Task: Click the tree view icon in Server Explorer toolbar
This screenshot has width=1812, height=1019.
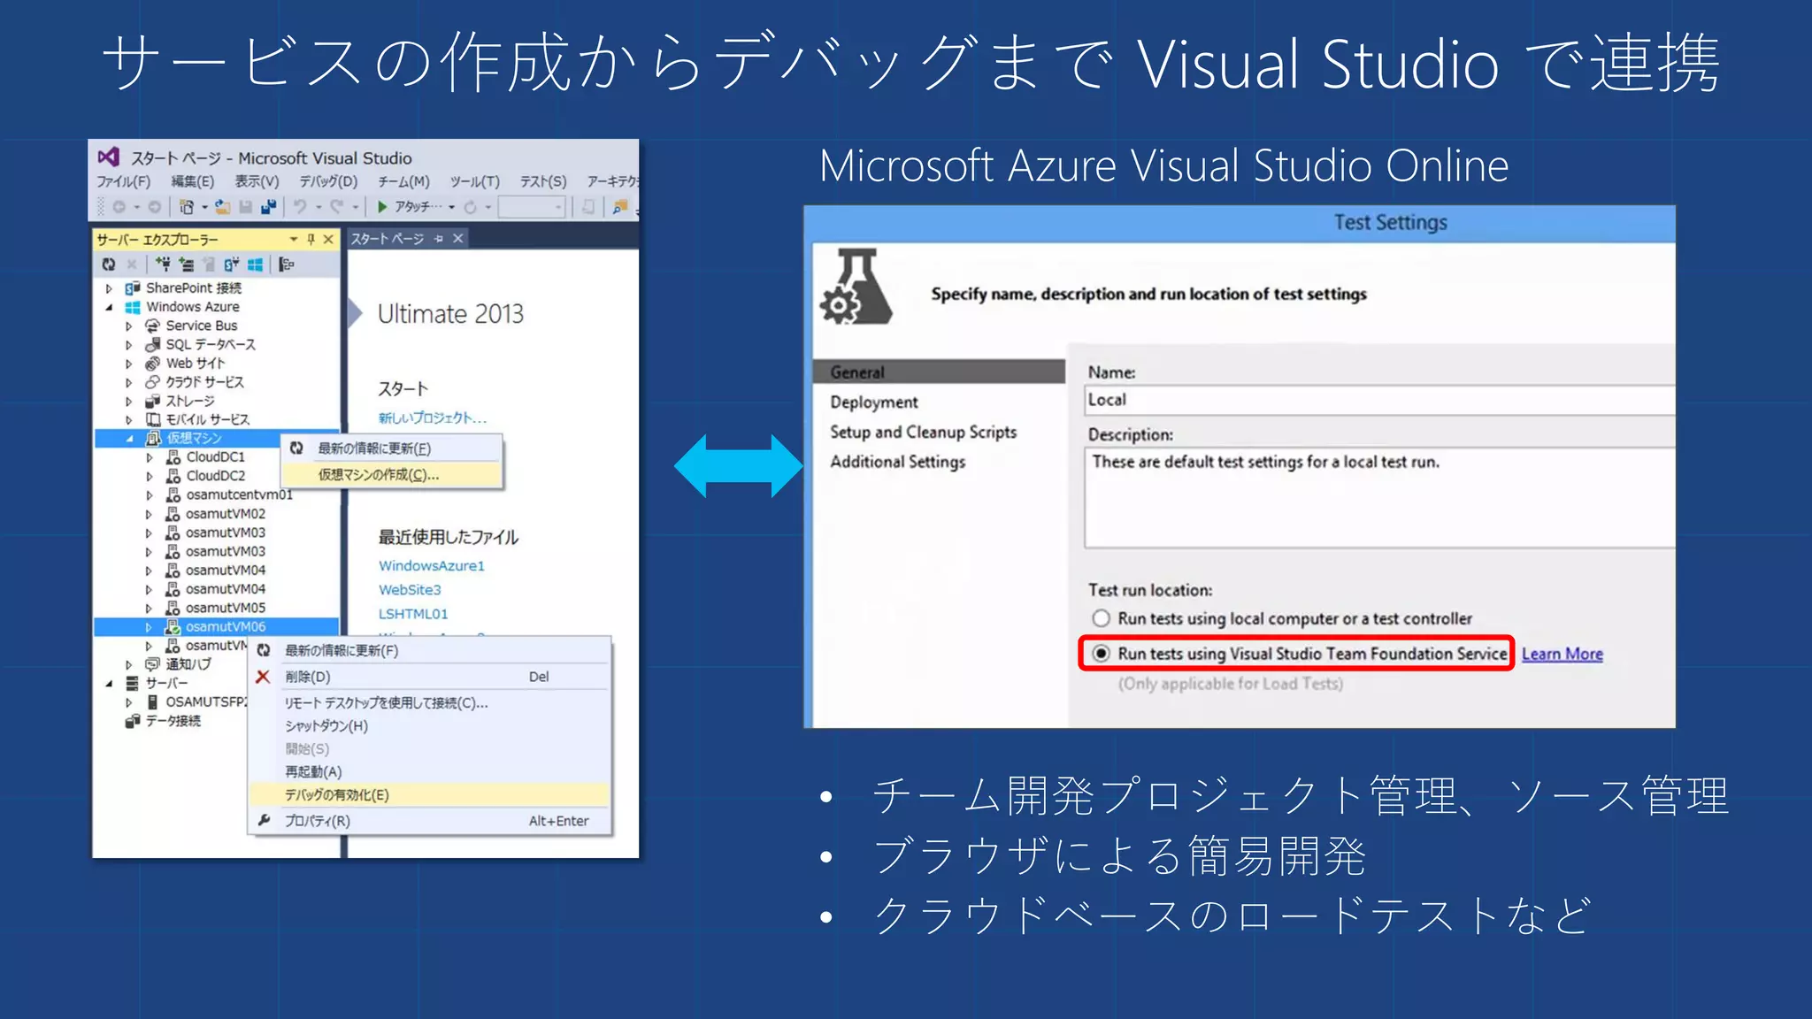Action: point(286,264)
